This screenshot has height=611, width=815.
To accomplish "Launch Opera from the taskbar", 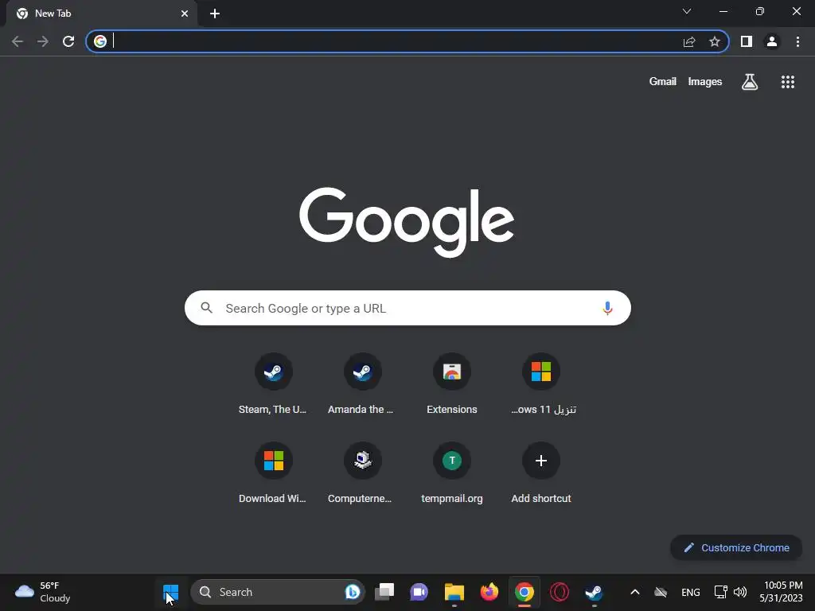I will [x=560, y=592].
